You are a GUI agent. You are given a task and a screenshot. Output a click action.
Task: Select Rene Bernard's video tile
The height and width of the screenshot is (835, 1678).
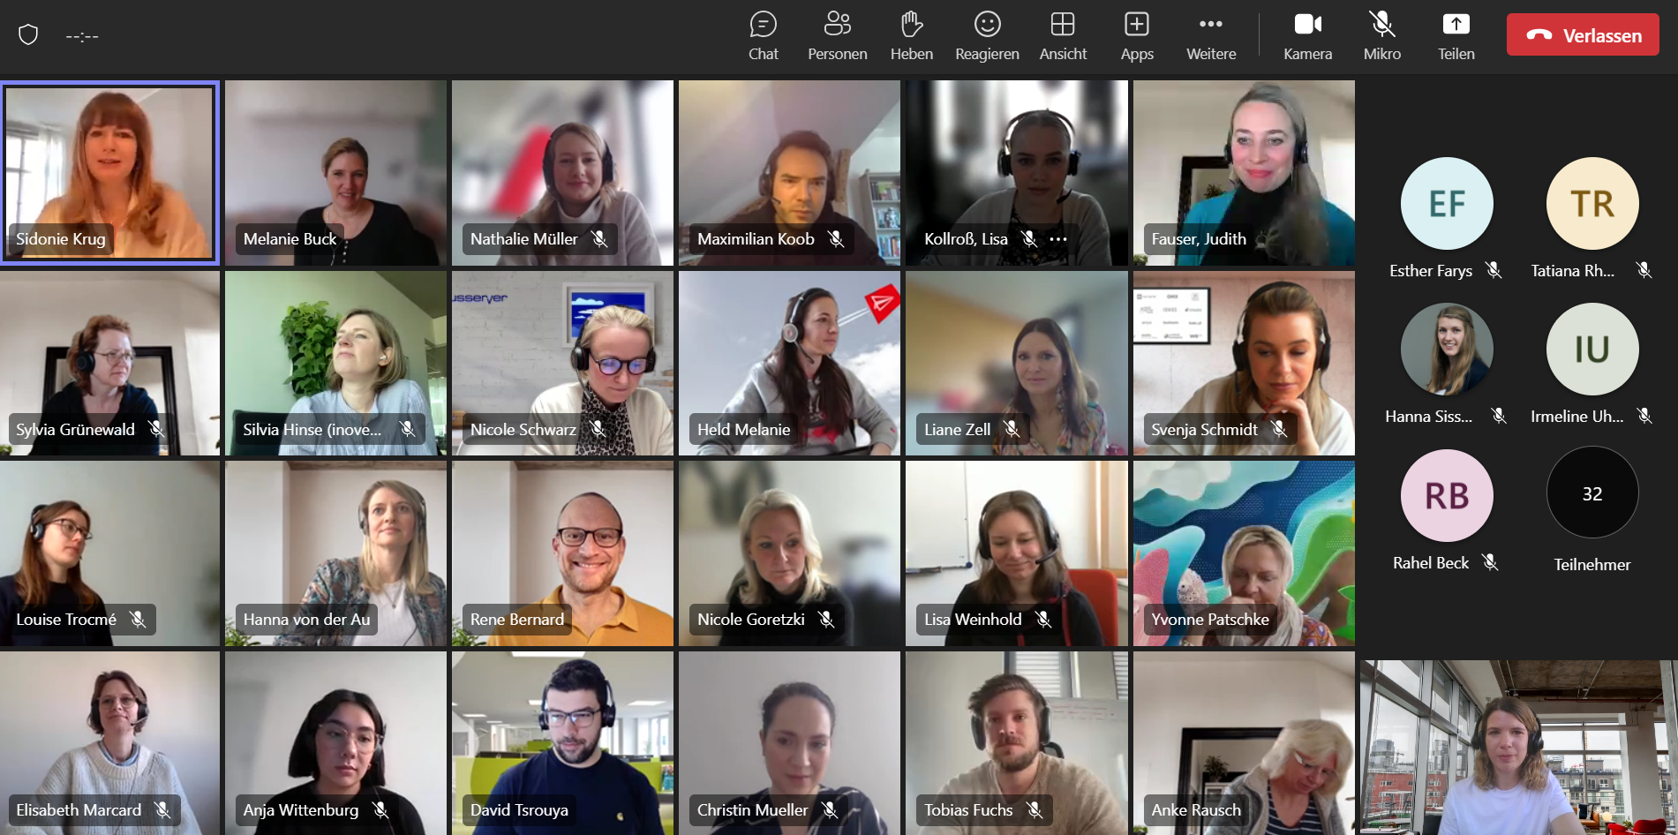point(562,552)
